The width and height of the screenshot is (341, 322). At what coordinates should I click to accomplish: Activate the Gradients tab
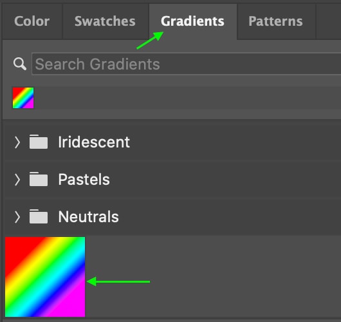tap(192, 21)
